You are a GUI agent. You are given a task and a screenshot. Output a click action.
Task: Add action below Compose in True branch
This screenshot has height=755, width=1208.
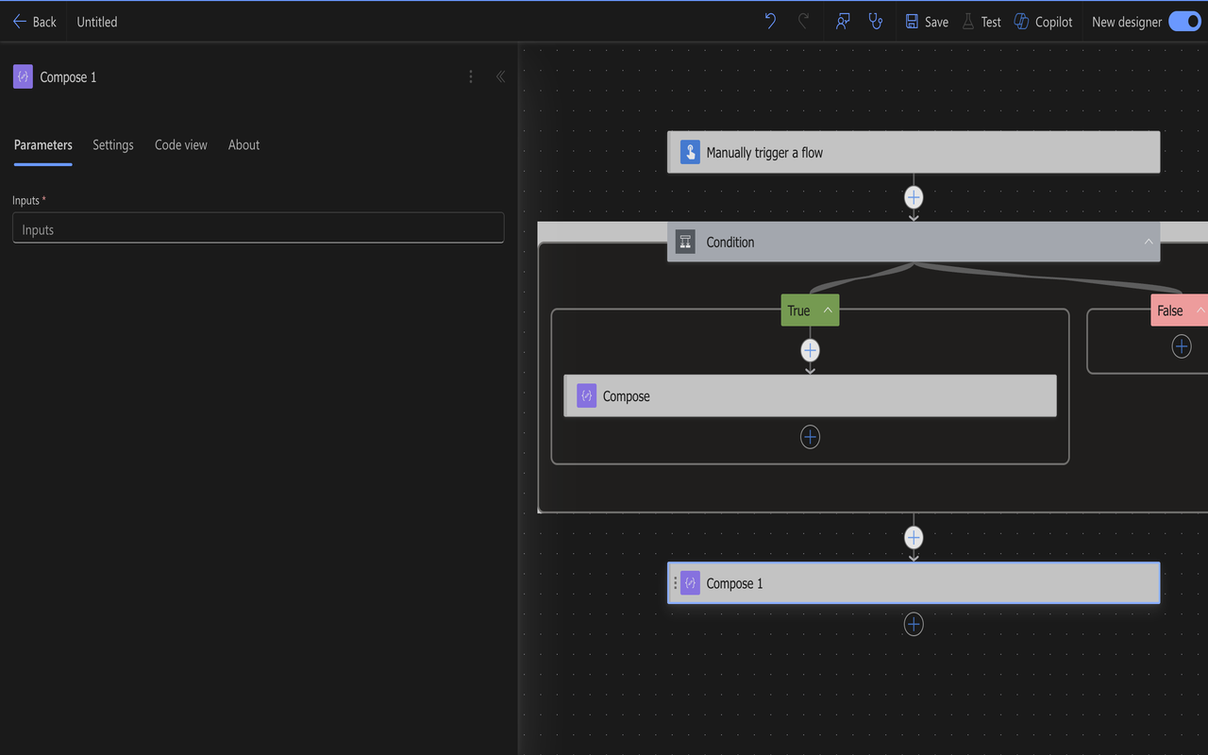coord(810,437)
